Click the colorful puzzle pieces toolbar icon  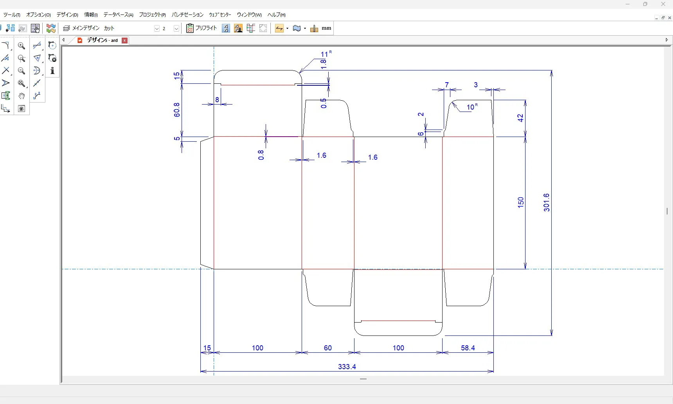point(51,28)
